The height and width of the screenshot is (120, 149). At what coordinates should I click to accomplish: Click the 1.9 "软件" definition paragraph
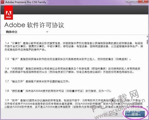pyautogui.click(x=74, y=104)
